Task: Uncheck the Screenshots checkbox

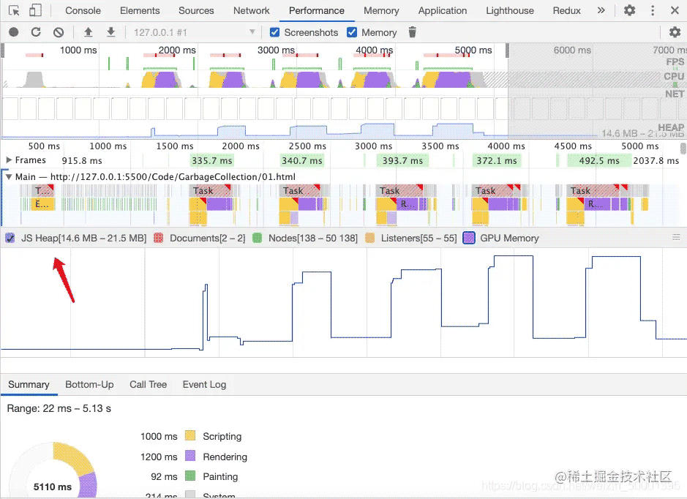Action: point(275,32)
